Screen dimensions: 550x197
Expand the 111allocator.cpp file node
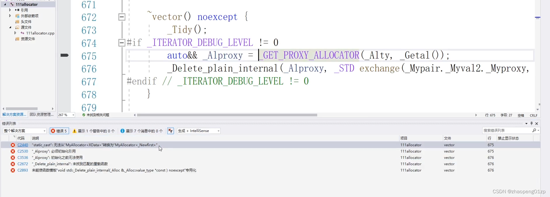click(x=15, y=33)
